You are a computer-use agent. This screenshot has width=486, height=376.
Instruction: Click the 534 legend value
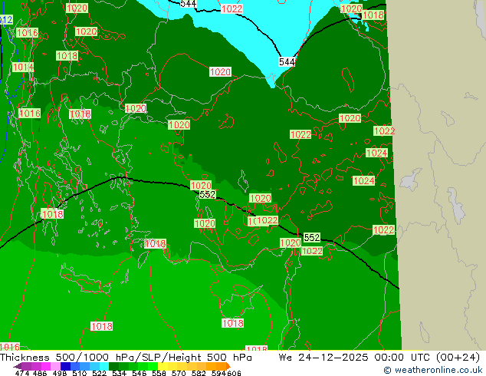pos(119,373)
